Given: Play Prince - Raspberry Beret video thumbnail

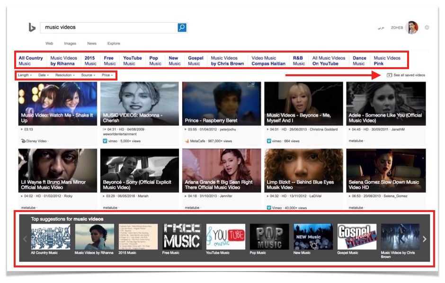Looking at the screenshot, I should [221, 103].
